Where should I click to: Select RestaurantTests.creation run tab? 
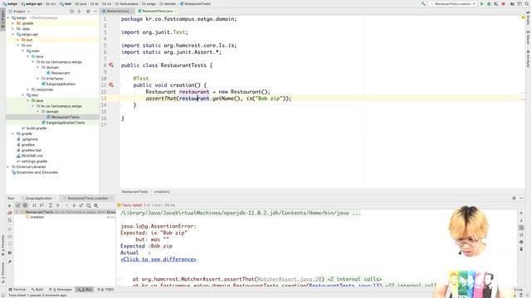coord(86,199)
